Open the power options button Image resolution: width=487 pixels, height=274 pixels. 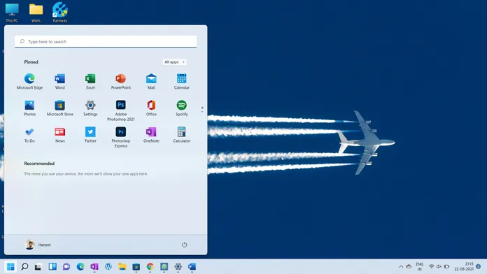tap(185, 245)
